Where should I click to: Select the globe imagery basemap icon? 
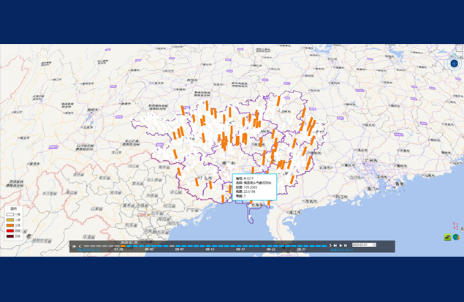pyautogui.click(x=456, y=238)
